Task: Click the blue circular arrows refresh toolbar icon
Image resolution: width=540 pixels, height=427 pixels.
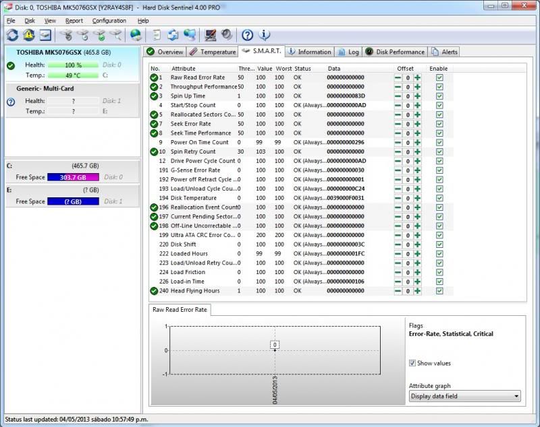Action: [x=12, y=35]
